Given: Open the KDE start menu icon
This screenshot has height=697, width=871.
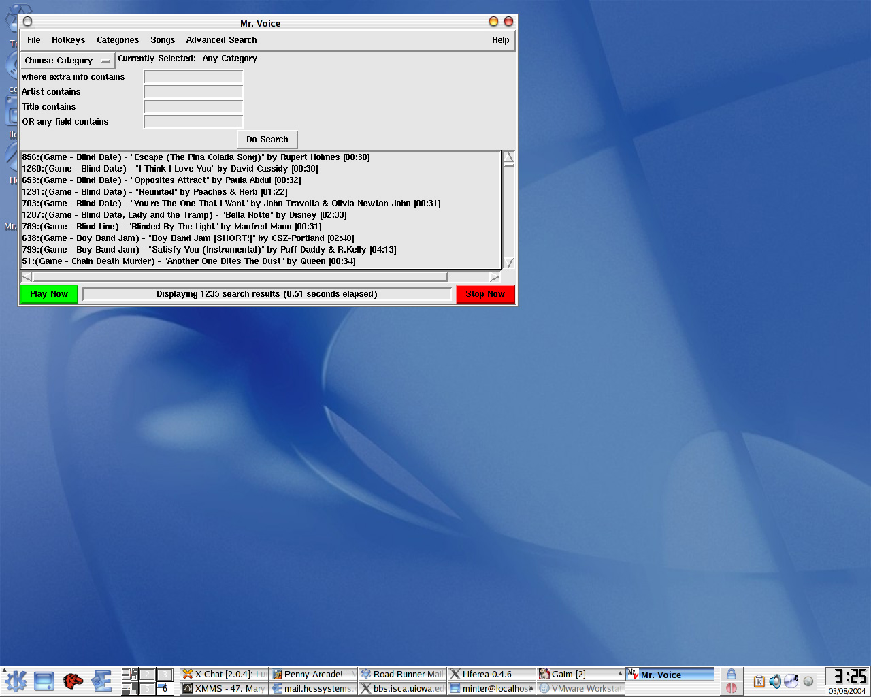Looking at the screenshot, I should click(x=16, y=681).
